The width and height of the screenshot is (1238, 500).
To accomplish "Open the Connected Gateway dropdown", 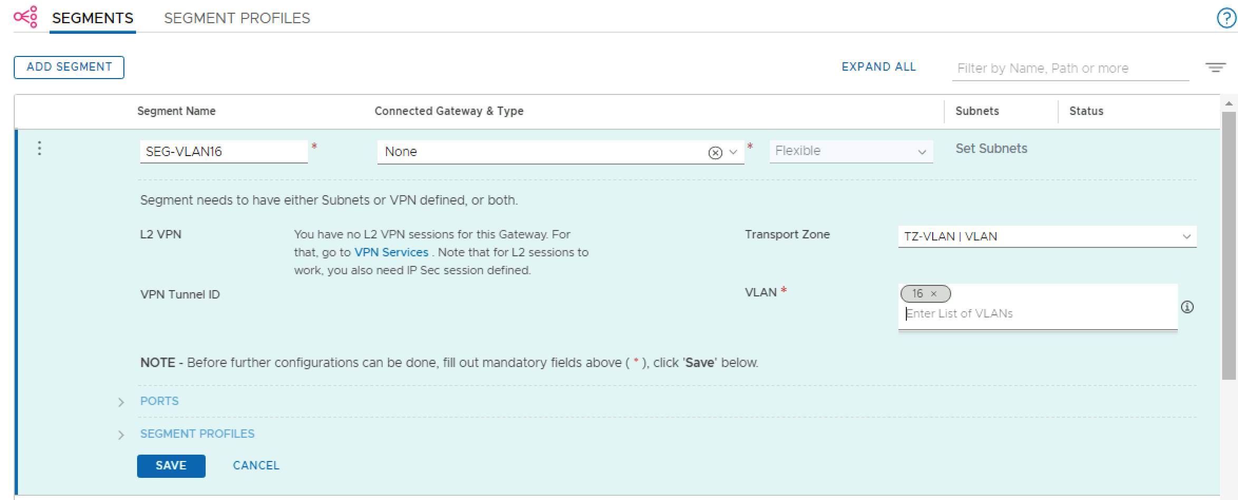I will [733, 152].
